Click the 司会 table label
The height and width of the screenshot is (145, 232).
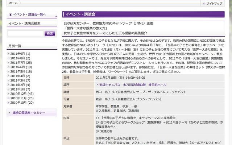click(x=66, y=99)
